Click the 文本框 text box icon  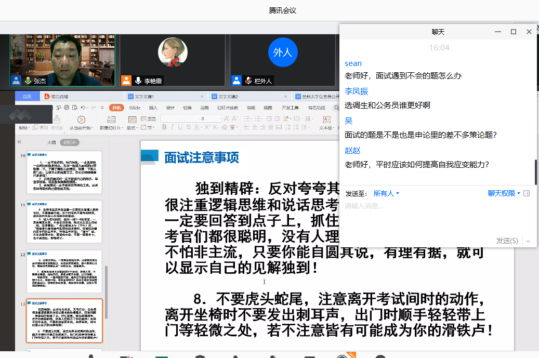pos(326,119)
